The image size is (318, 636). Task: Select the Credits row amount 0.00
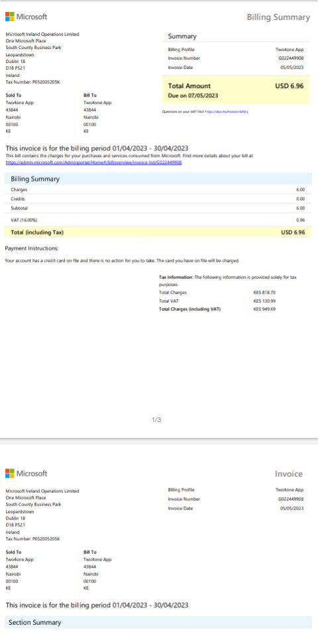(x=300, y=199)
